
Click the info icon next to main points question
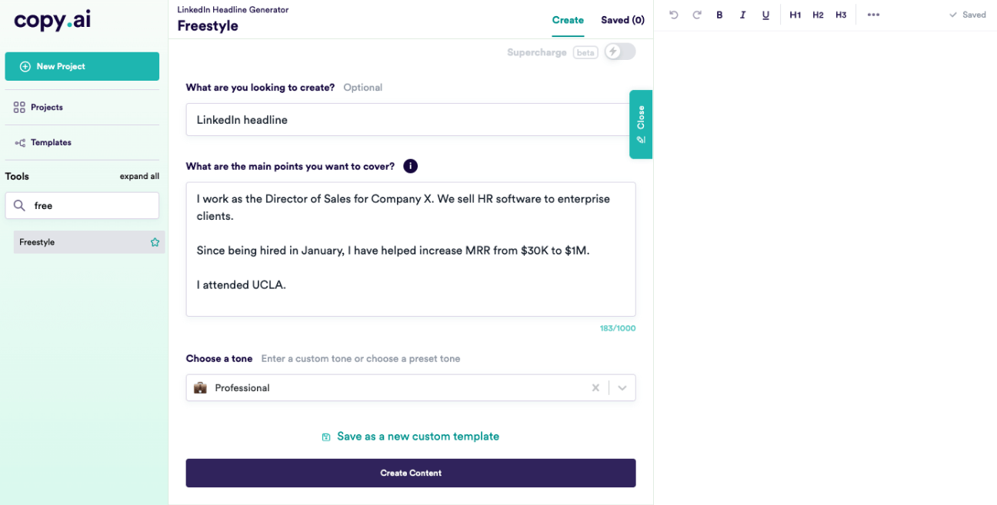(410, 166)
